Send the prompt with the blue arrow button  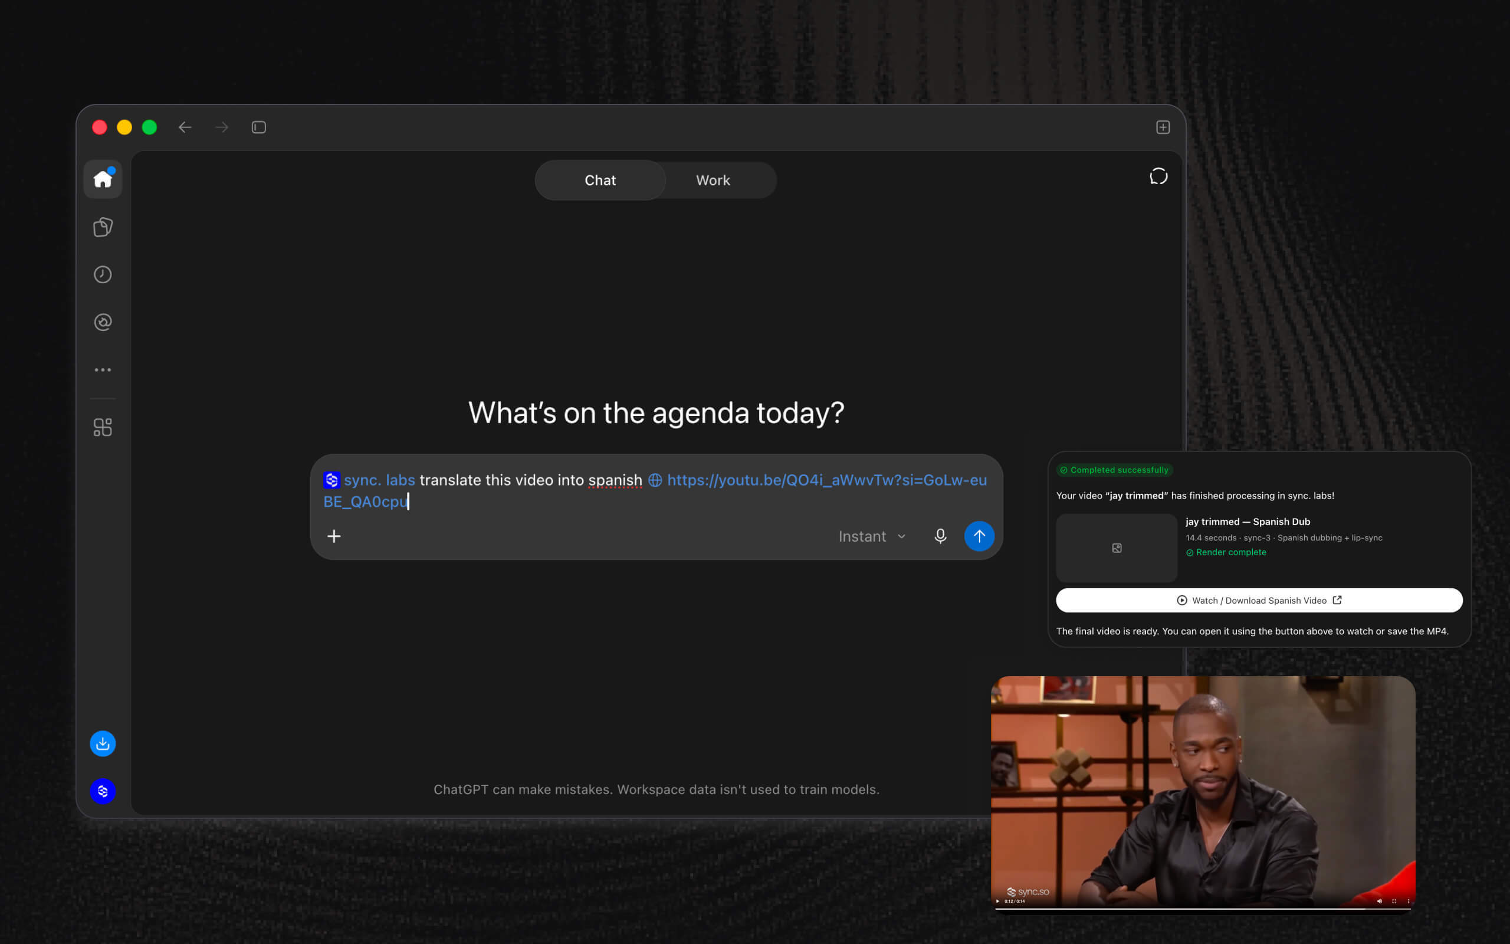click(x=980, y=536)
